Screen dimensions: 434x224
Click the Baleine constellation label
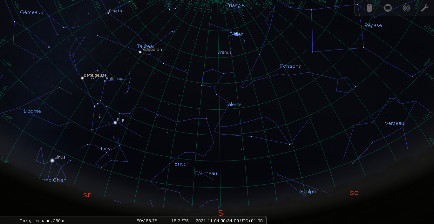233,105
